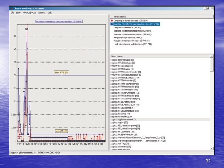The image size is (224, 168).
Task: Select class HTTPJPEGHeader [12]
Action: (x=125, y=93)
